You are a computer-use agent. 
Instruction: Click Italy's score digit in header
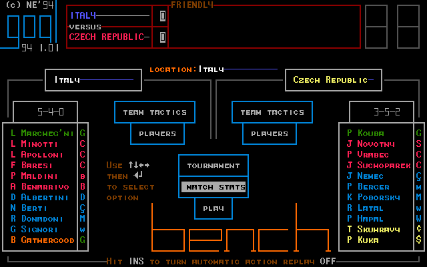(x=163, y=15)
